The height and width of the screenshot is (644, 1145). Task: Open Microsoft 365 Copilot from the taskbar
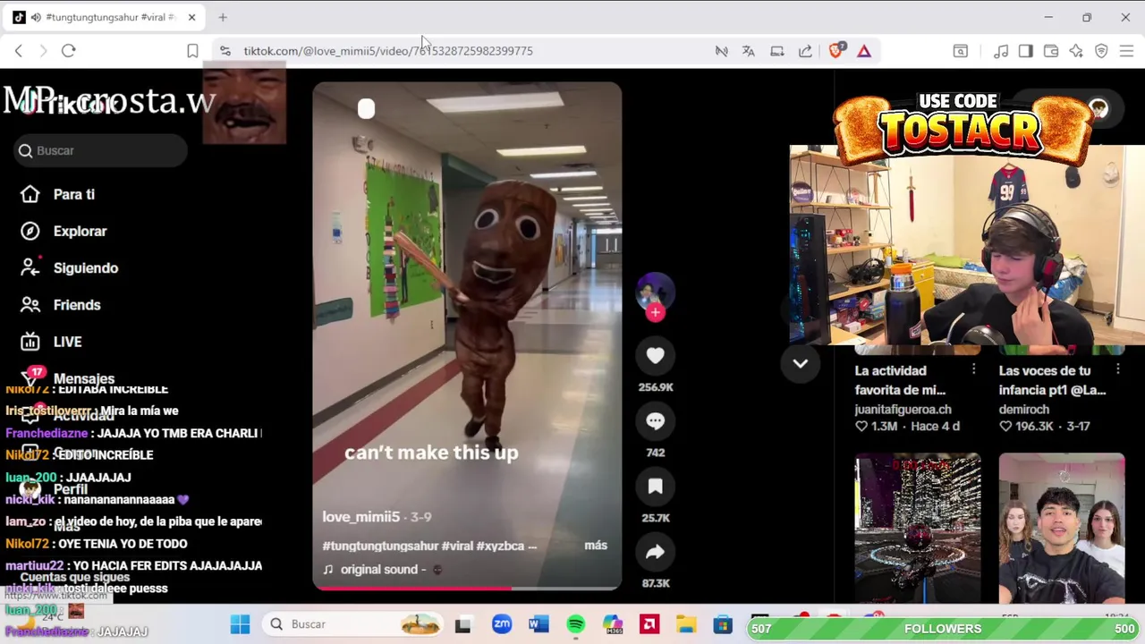[x=613, y=624]
